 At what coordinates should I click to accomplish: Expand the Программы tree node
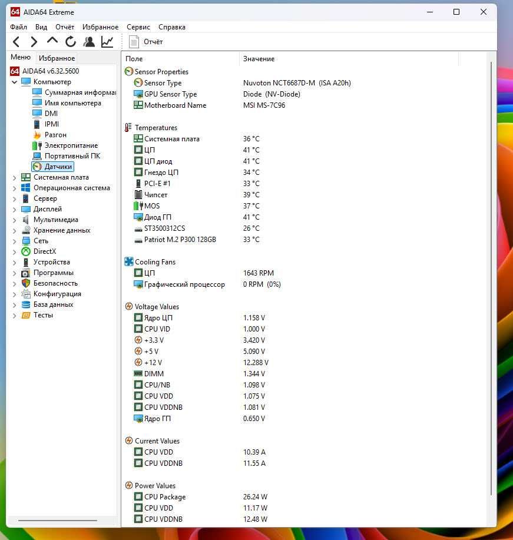(14, 273)
